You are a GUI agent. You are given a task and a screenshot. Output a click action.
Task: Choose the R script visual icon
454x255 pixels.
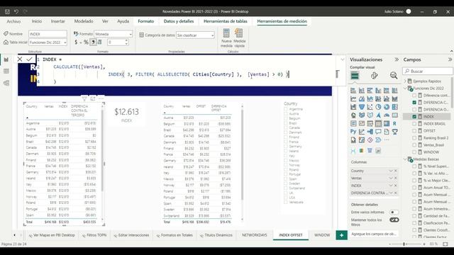click(x=394, y=123)
